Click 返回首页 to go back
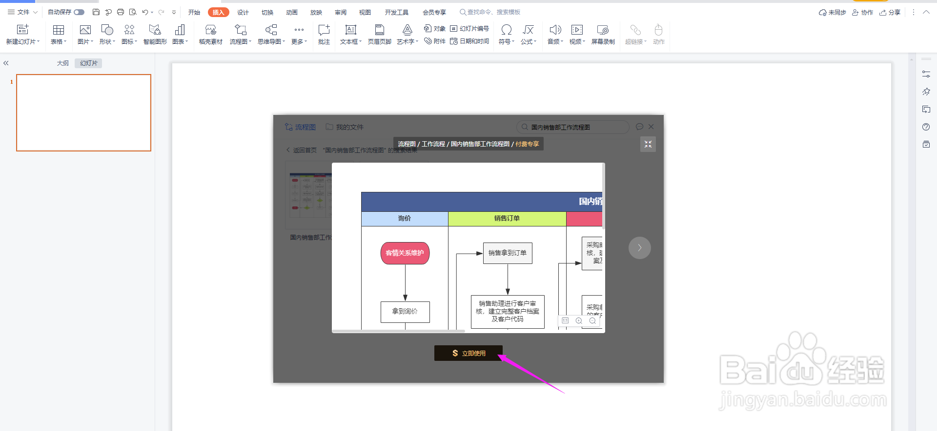 [x=301, y=150]
